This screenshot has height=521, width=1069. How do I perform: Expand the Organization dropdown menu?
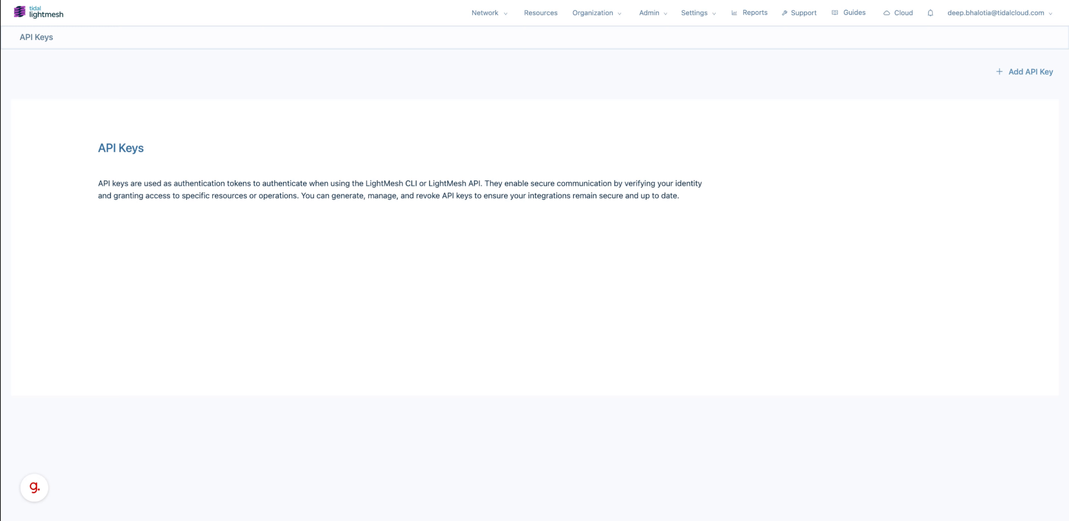tap(596, 13)
